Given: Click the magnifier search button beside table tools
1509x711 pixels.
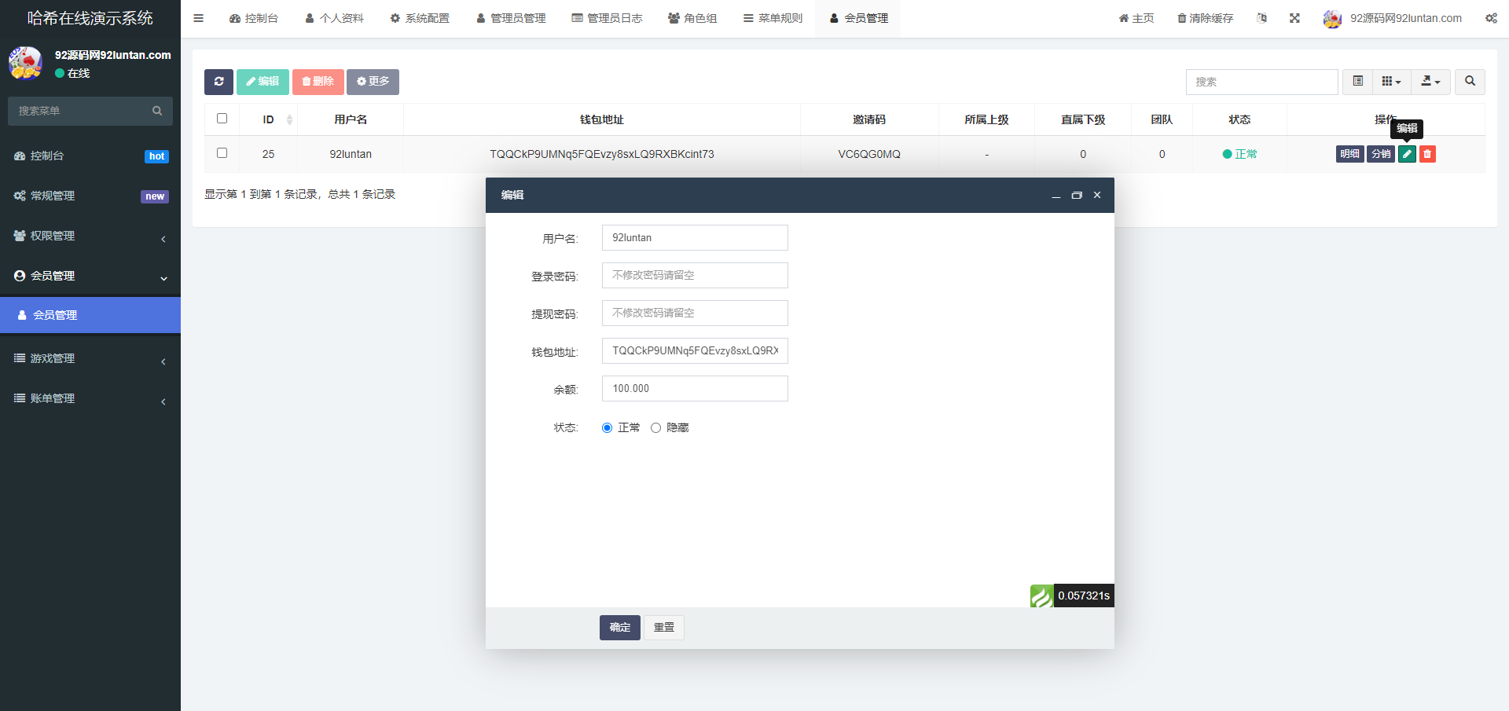Looking at the screenshot, I should [1470, 82].
